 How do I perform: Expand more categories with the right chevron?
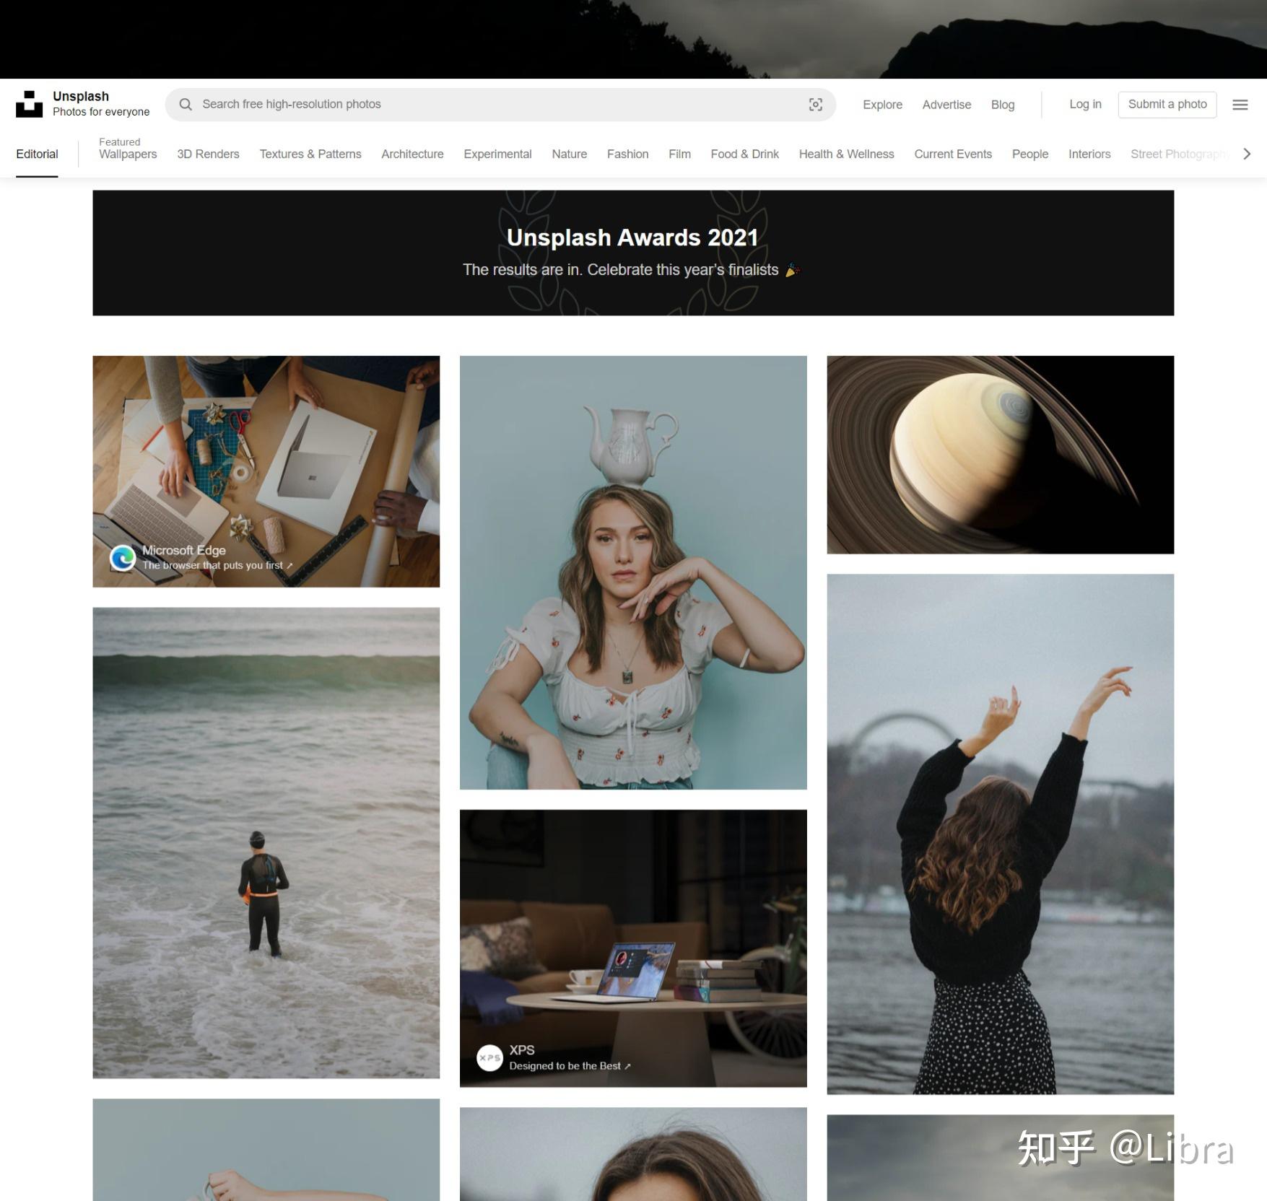point(1247,154)
